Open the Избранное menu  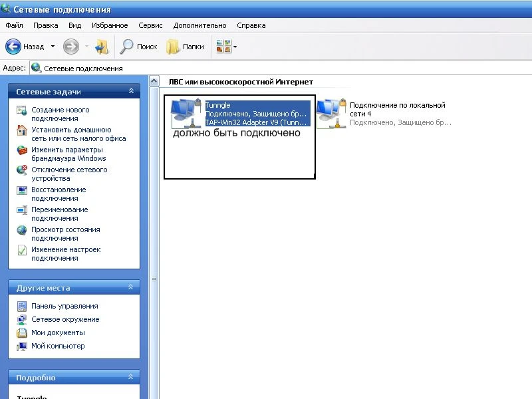point(110,25)
